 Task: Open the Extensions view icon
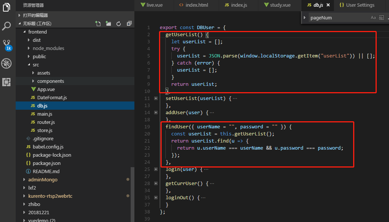7,82
